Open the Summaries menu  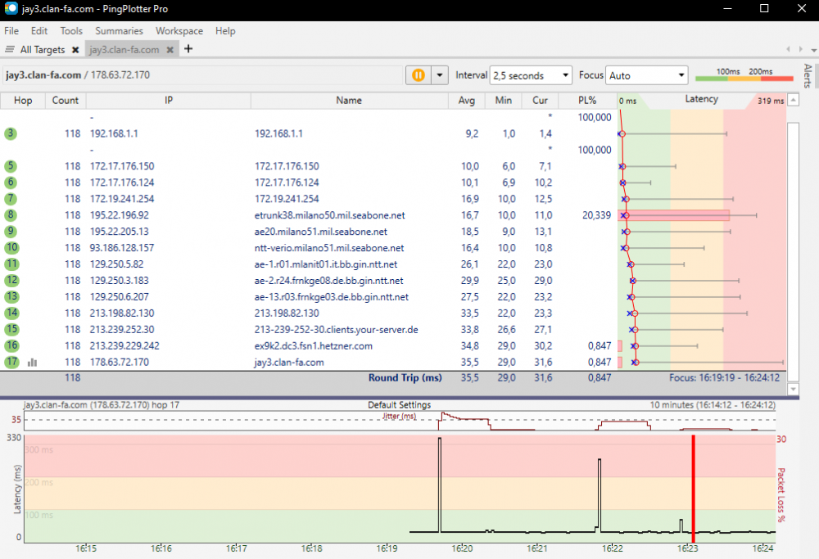pyautogui.click(x=119, y=31)
